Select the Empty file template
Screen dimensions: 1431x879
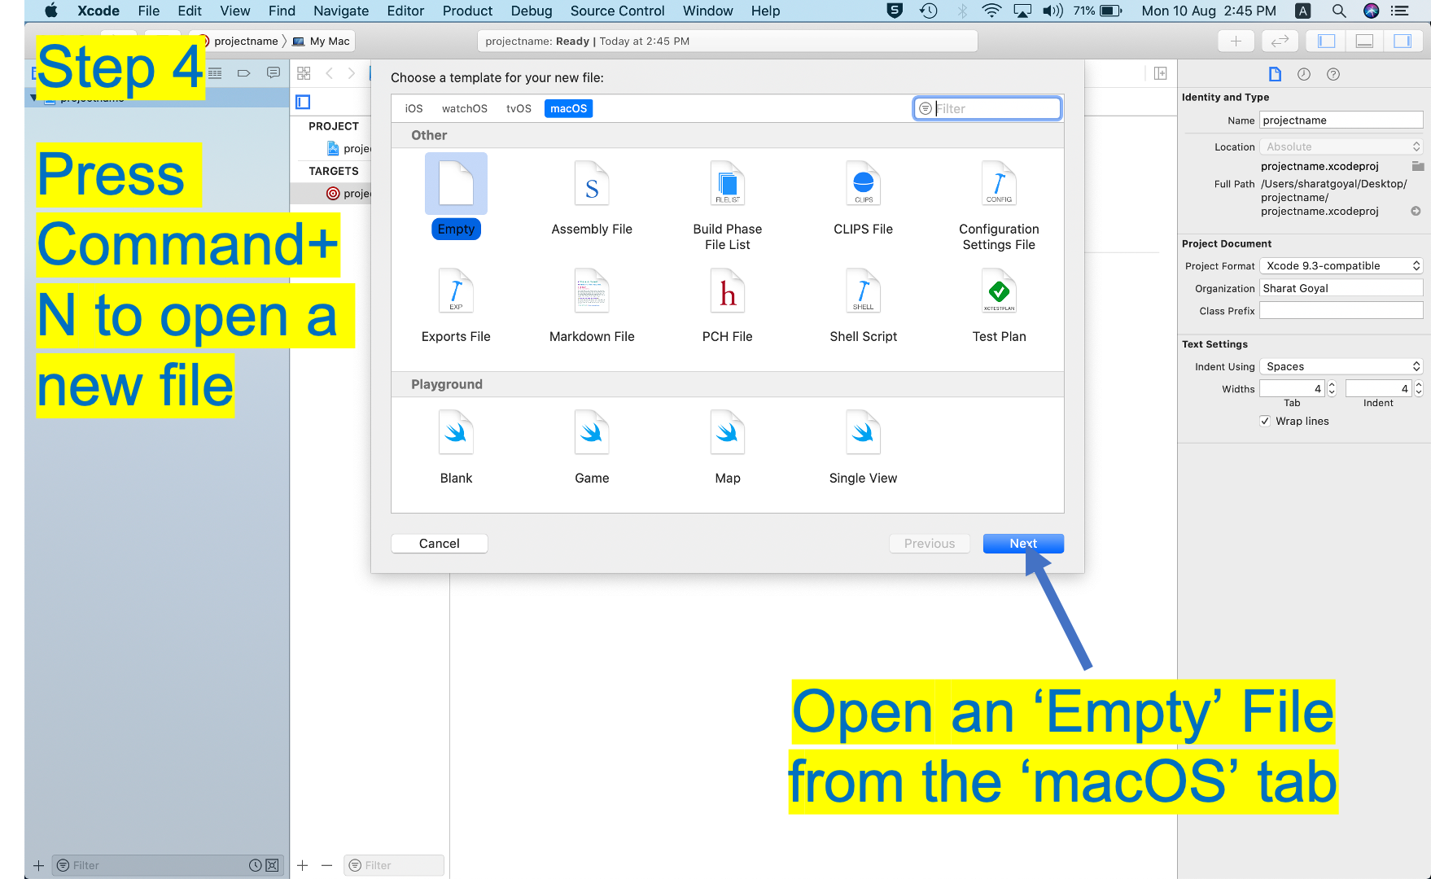click(x=456, y=196)
